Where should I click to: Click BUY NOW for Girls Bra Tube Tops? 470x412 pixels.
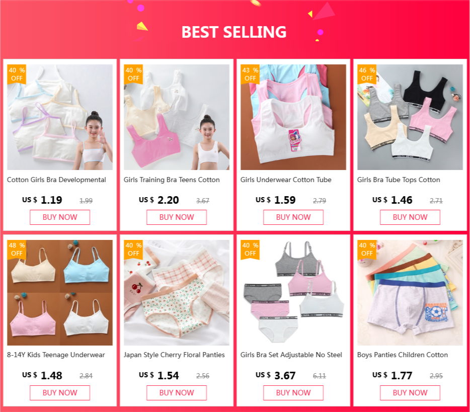[410, 217]
